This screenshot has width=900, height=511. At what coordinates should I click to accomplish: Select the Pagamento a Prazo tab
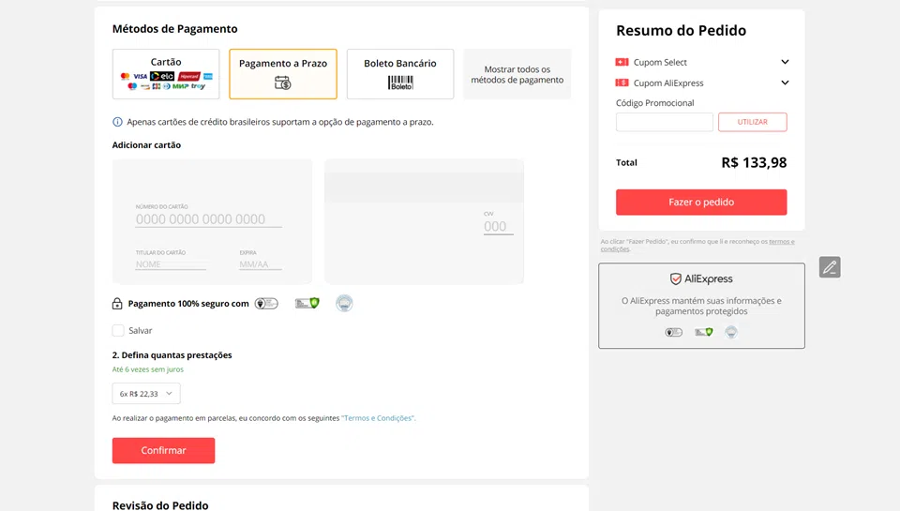coord(283,73)
